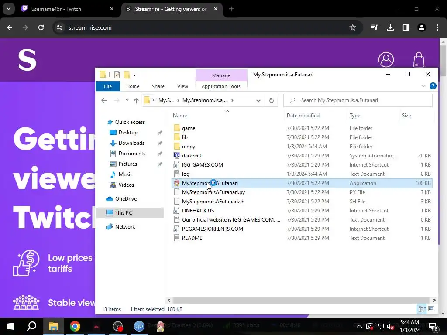Click the Explorer help question mark icon
Image resolution: width=447 pixels, height=335 pixels.
coord(433,86)
